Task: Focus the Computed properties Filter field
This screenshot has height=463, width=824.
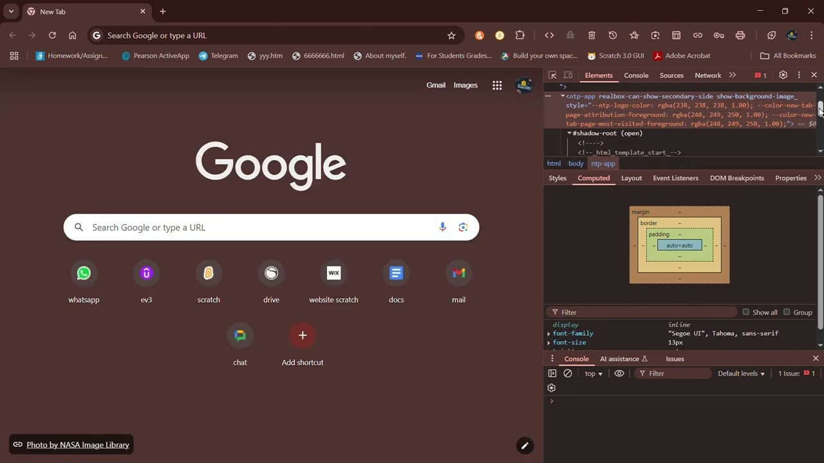Action: 642,312
